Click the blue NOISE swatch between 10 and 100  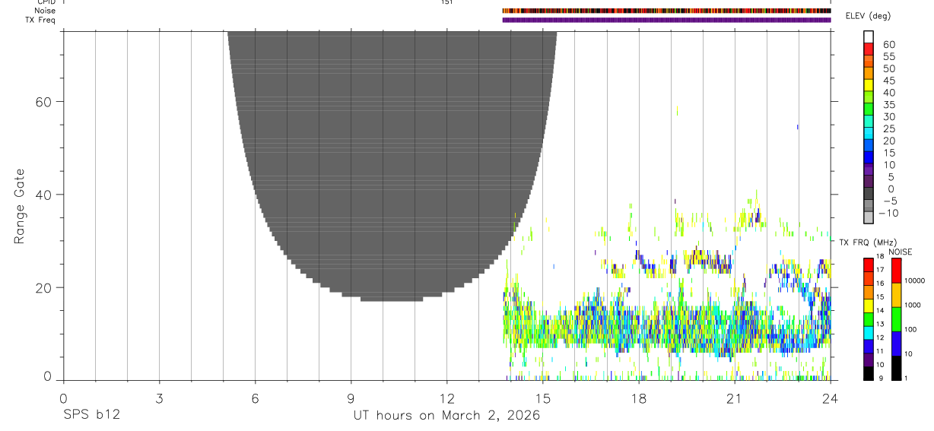pos(896,344)
